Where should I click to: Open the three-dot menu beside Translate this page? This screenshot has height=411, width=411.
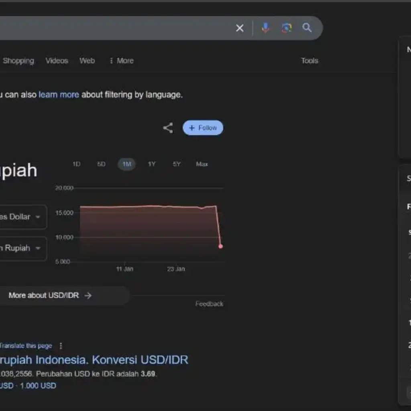click(60, 346)
